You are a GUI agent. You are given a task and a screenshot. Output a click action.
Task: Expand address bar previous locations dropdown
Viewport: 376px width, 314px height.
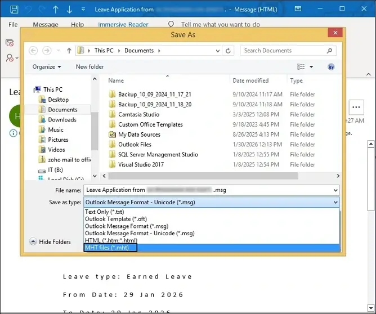tap(217, 51)
